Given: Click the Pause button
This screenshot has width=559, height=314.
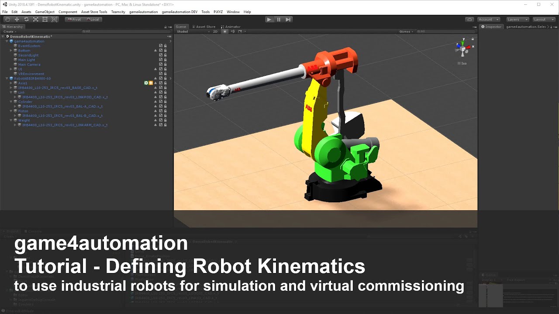Looking at the screenshot, I should [x=279, y=19].
